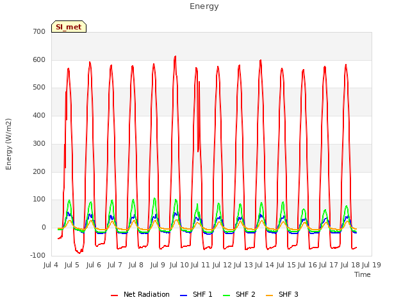Click the 400 y-axis tick label
This screenshot has width=410, height=307.
pos(39,115)
